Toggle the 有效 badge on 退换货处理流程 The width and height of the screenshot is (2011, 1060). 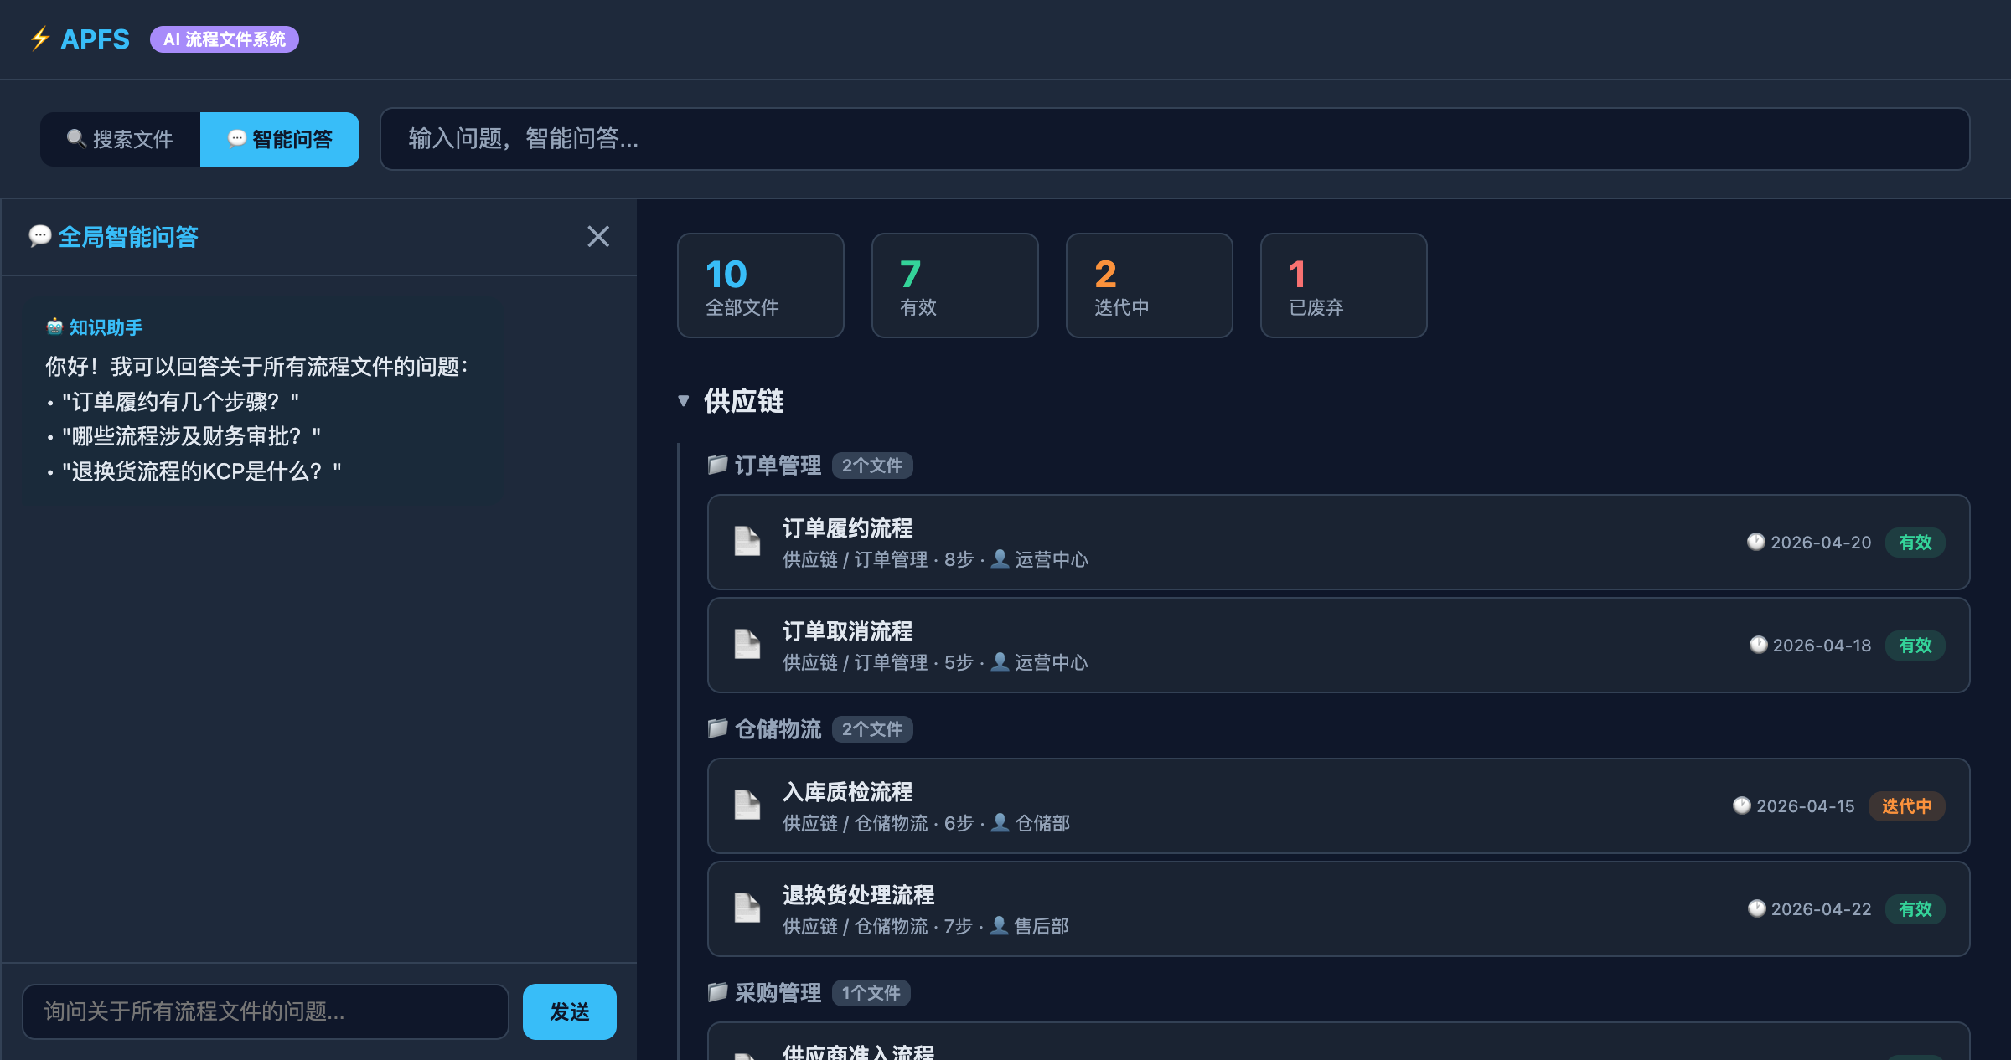tap(1915, 909)
